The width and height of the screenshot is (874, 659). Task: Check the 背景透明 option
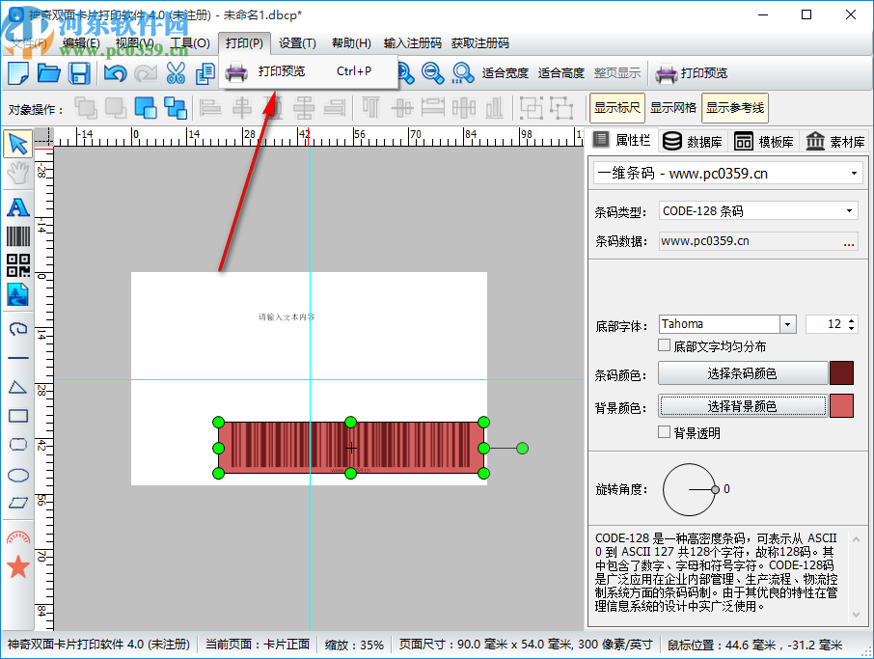pyautogui.click(x=665, y=433)
